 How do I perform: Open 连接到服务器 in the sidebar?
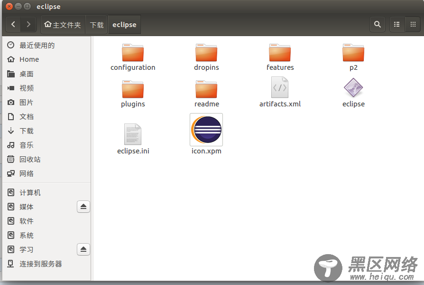click(46, 264)
